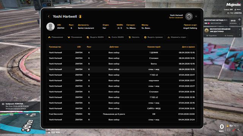Demote the member with the Понижение button

[x=75, y=37]
